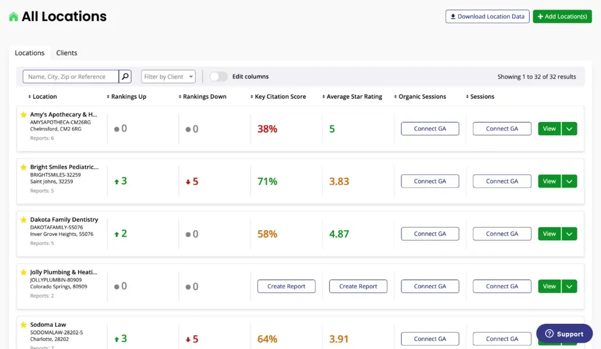The width and height of the screenshot is (601, 349).
Task: Click Create Report for Jolly Plumbing
Action: pyautogui.click(x=287, y=287)
